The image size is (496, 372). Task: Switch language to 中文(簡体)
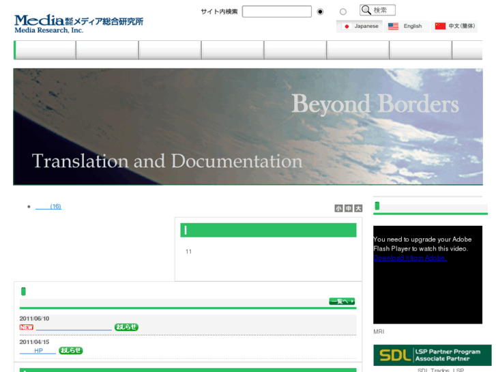454,26
